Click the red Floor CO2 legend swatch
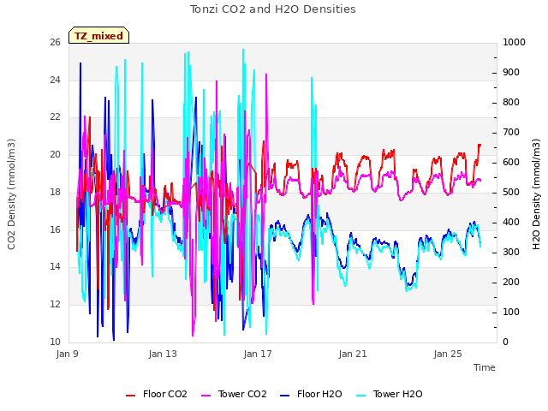Screen dimensions: 548x411 (130, 396)
